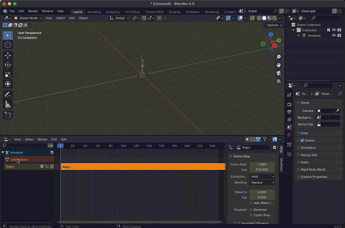Activate the Annotate pencil tool
Image resolution: width=345 pixels, height=228 pixels.
coord(8,95)
